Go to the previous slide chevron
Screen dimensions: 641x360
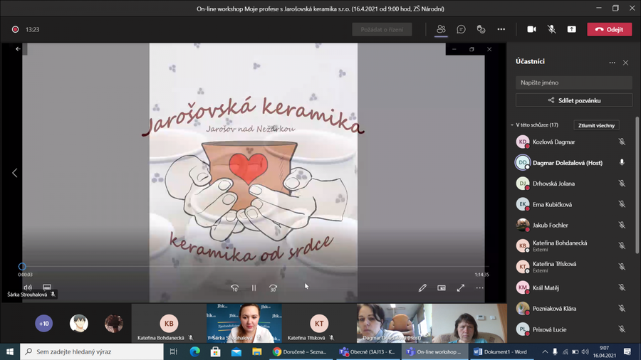tap(15, 173)
